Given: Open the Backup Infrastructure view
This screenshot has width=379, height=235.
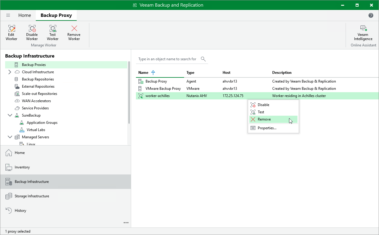Looking at the screenshot, I should click(66, 182).
